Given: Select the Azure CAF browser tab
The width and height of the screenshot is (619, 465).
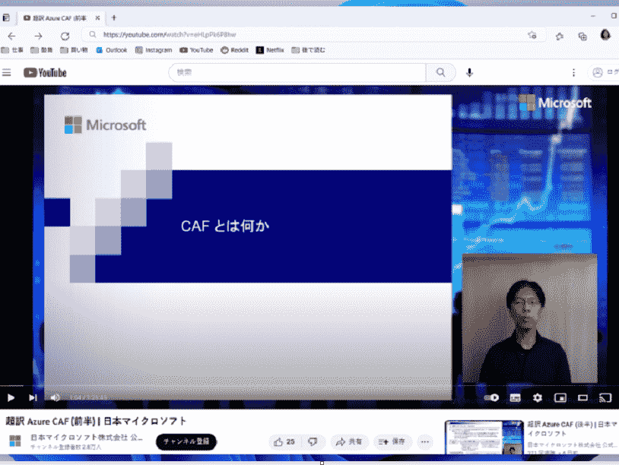Looking at the screenshot, I should tap(59, 17).
